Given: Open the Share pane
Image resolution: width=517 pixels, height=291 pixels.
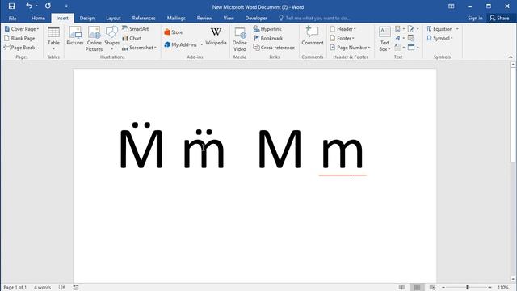Looking at the screenshot, I should [x=499, y=18].
